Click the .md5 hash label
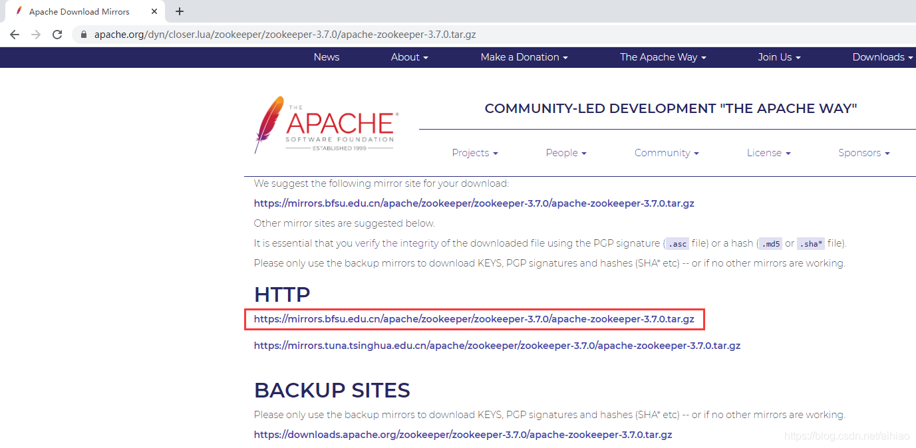Viewport: 916px width, 448px height. 770,244
